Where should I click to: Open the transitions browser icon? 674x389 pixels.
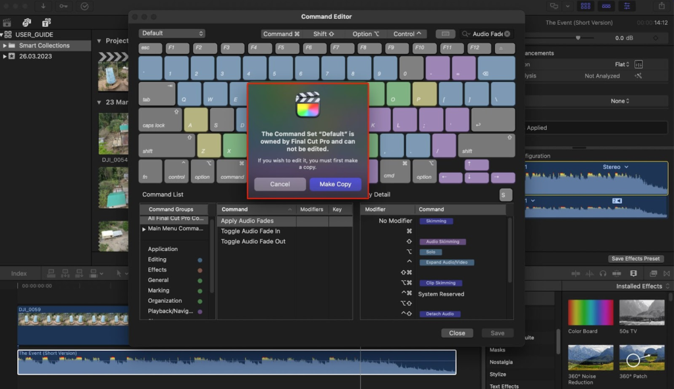point(667,273)
